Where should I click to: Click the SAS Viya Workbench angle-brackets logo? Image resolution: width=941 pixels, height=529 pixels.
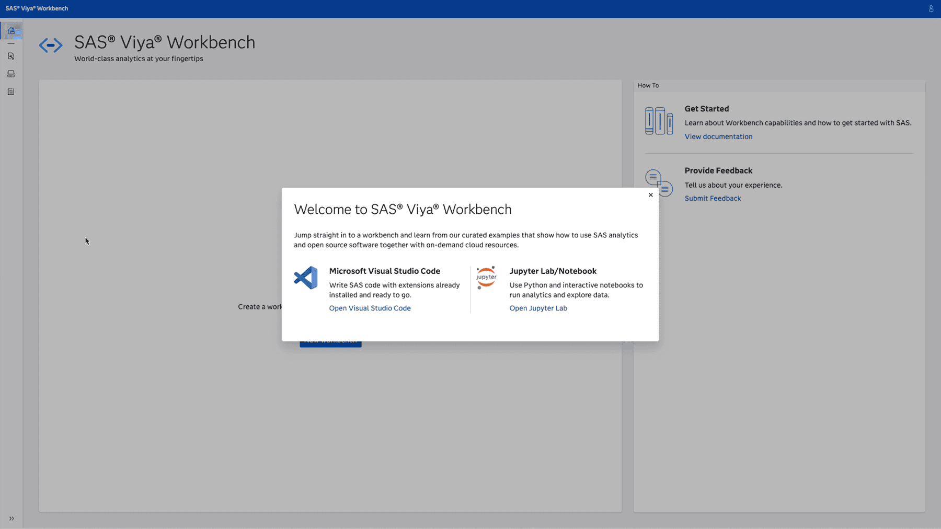(x=51, y=45)
